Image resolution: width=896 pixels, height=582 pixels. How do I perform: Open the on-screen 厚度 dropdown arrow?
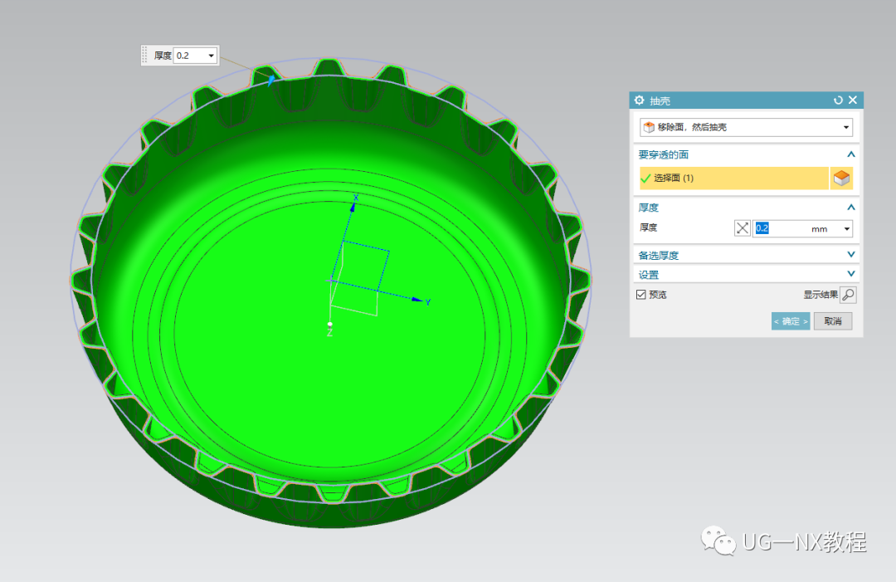pos(211,56)
